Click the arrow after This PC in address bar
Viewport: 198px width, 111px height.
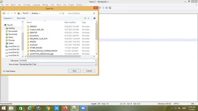(x=30, y=13)
